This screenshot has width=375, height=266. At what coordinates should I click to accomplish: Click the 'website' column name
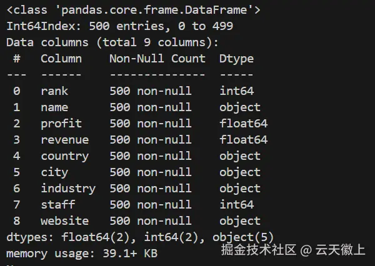64,221
